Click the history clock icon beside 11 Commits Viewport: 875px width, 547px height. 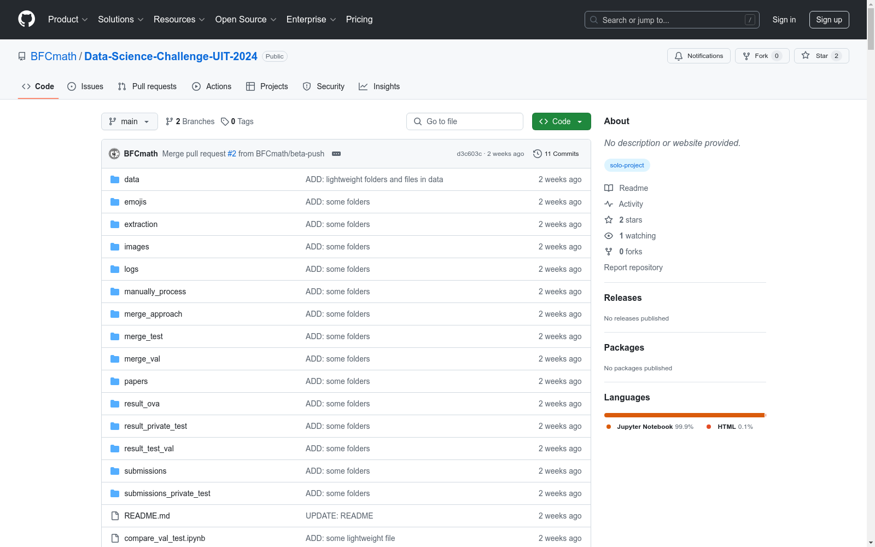pos(538,154)
